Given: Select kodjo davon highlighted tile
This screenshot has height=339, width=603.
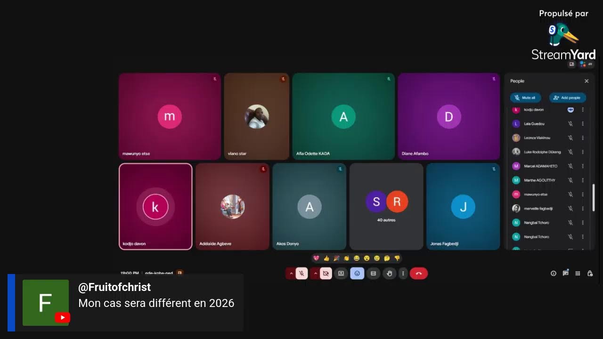Looking at the screenshot, I should (x=155, y=206).
